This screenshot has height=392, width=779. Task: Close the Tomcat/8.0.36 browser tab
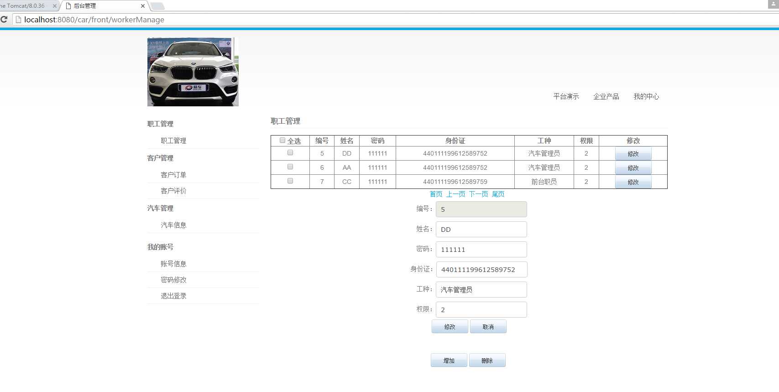click(x=54, y=6)
